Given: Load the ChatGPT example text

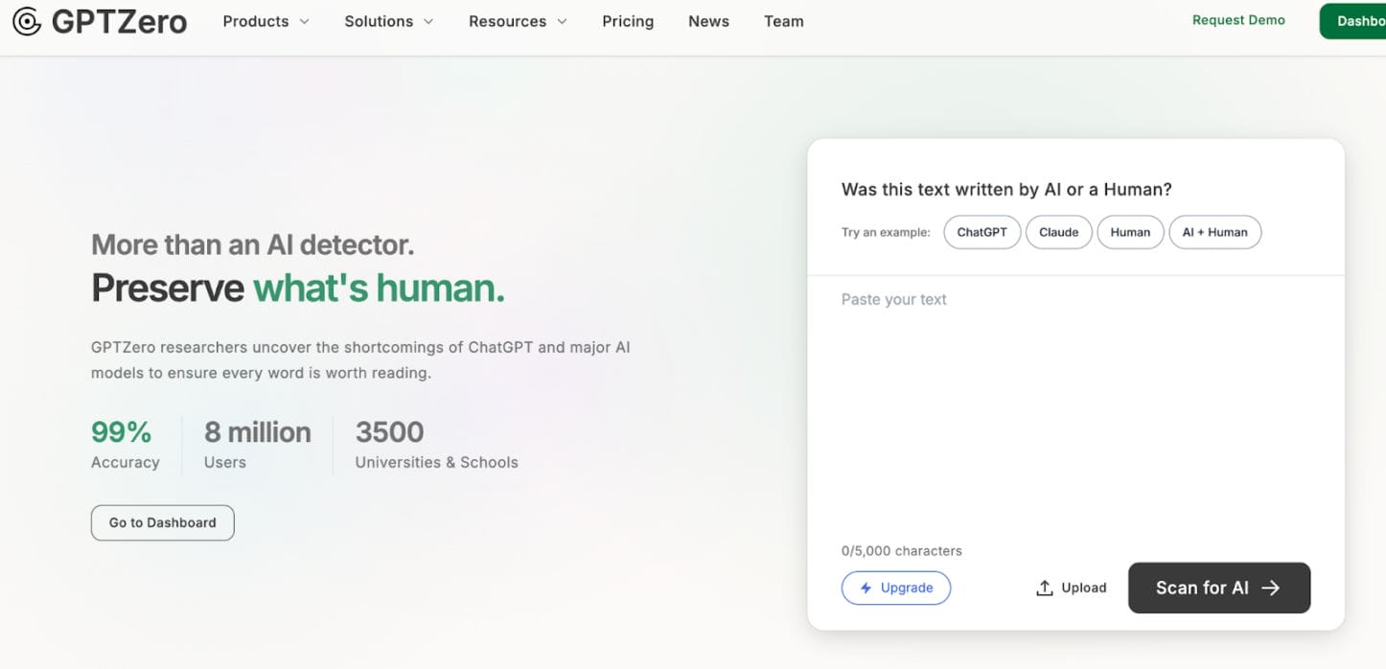Looking at the screenshot, I should click(982, 232).
